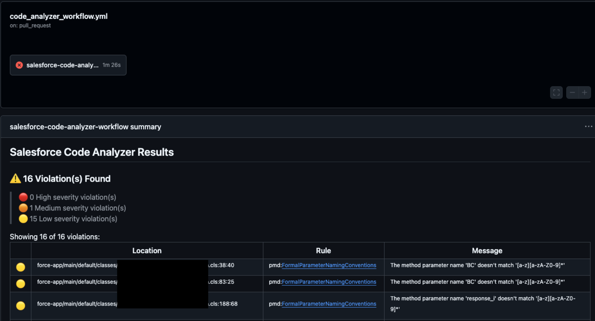Click the yellow circle next to Low severity

[23, 219]
